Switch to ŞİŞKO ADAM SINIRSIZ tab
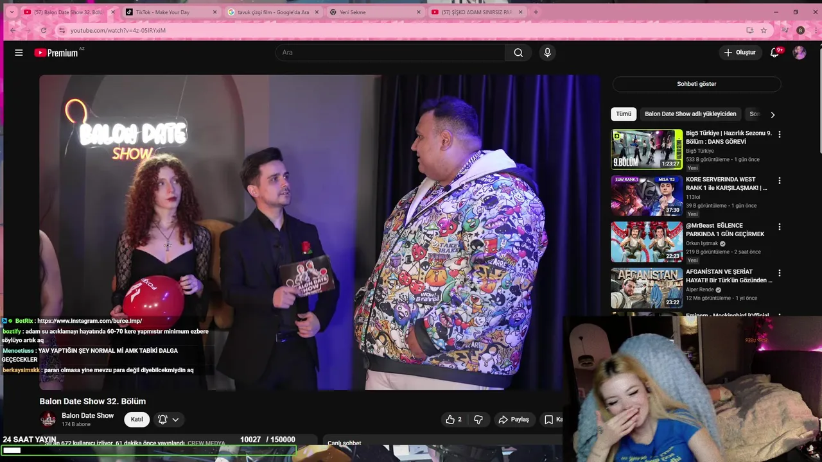Image resolution: width=822 pixels, height=462 pixels. click(x=477, y=12)
